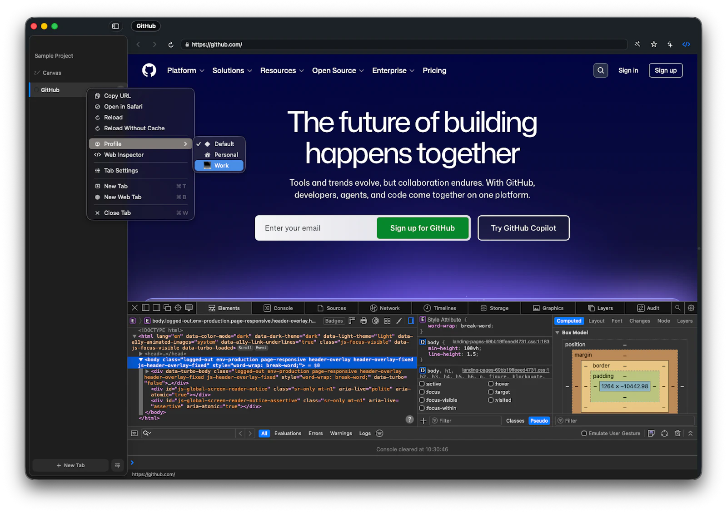Switch to the Storage tab
The height and width of the screenshot is (513, 727).
point(494,308)
